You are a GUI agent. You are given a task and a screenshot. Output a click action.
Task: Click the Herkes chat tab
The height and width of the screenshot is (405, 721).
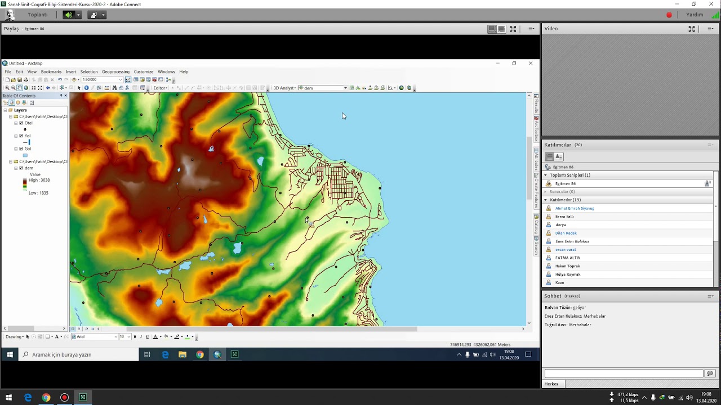tap(551, 384)
